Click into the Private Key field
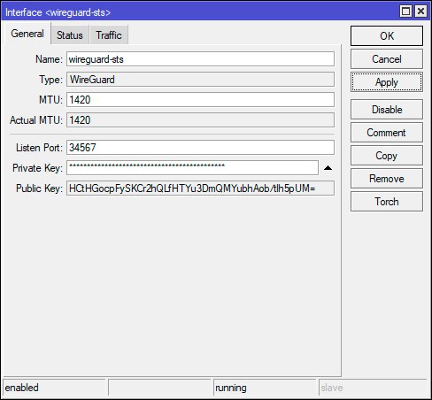The width and height of the screenshot is (432, 400). [x=192, y=168]
